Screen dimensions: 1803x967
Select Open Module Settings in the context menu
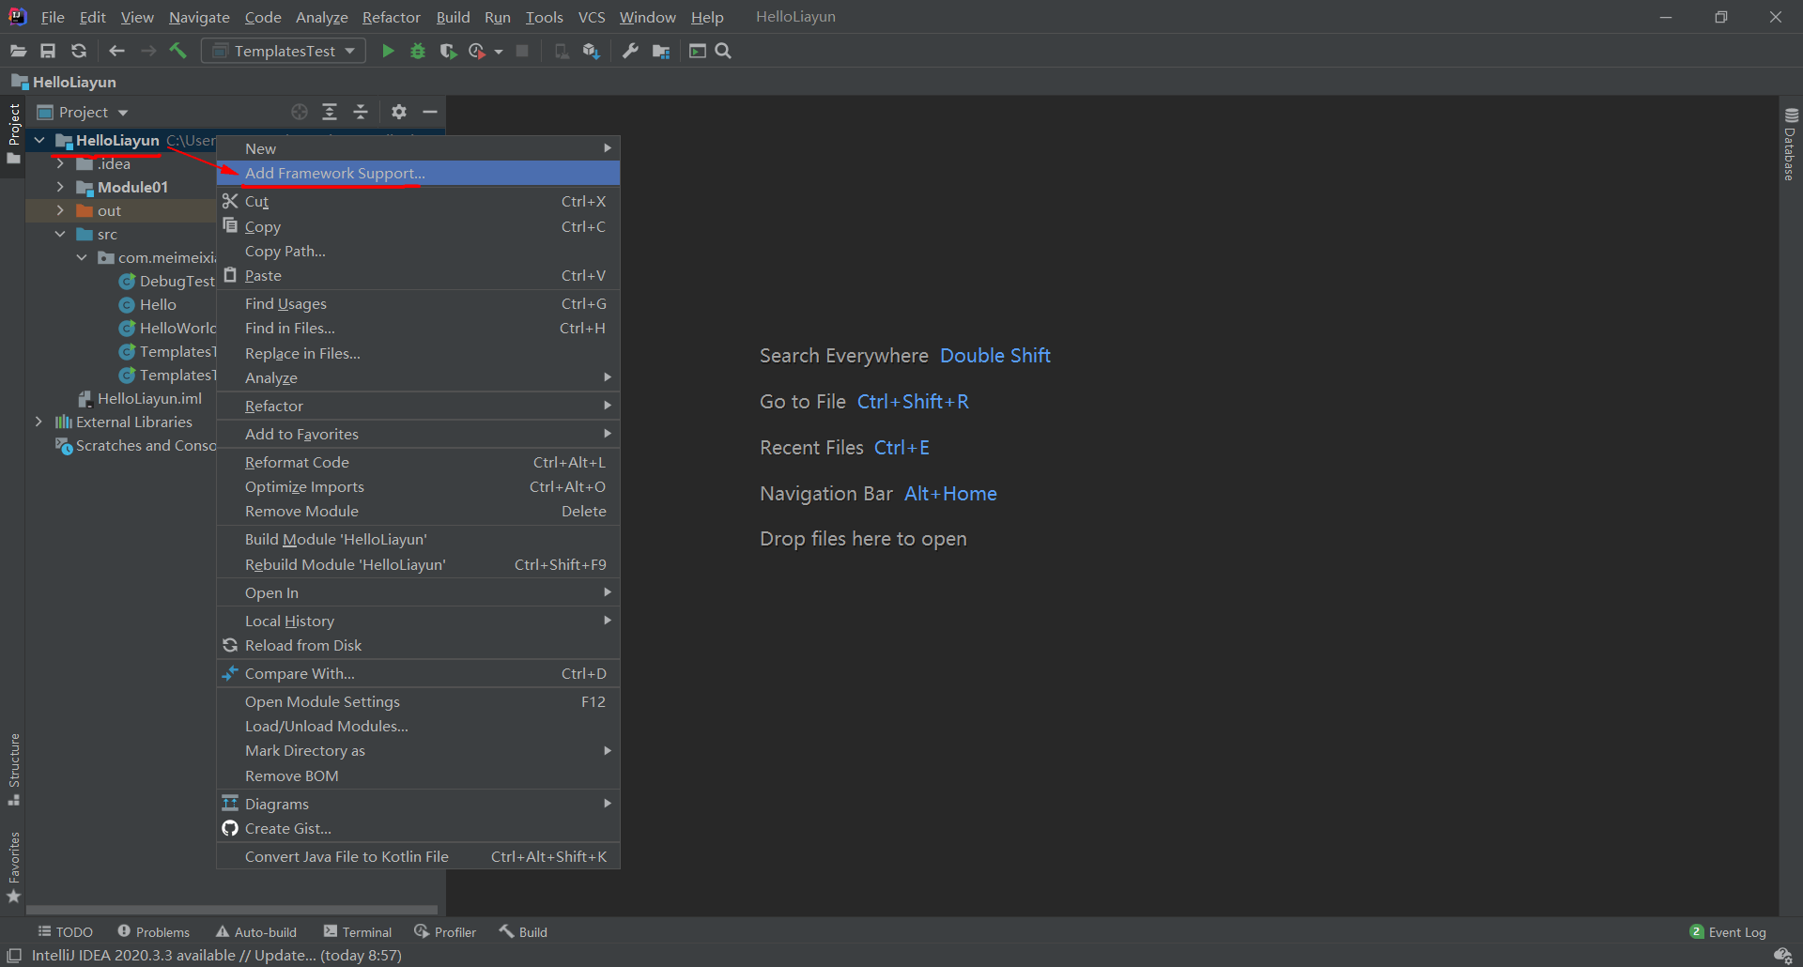coord(418,701)
